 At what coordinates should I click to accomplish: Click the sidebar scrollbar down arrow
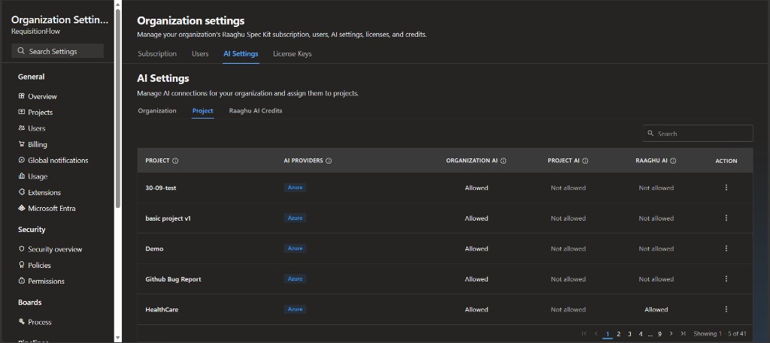pos(118,338)
